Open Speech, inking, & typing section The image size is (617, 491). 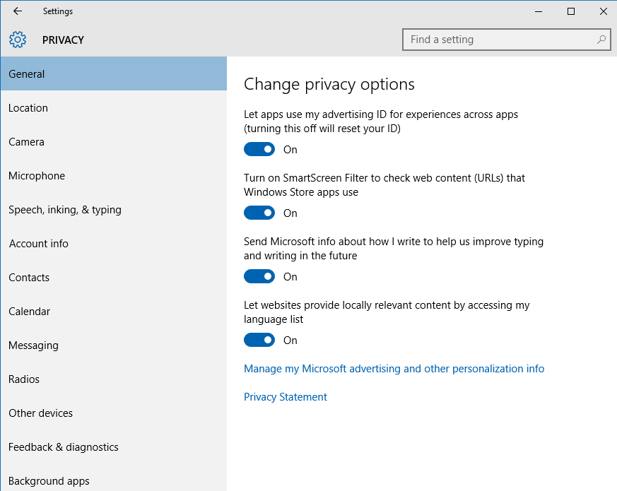[114, 210]
